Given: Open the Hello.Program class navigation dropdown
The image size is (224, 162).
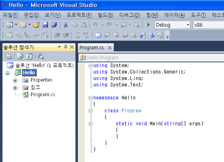Looking at the screenshot, I should coord(151,58).
